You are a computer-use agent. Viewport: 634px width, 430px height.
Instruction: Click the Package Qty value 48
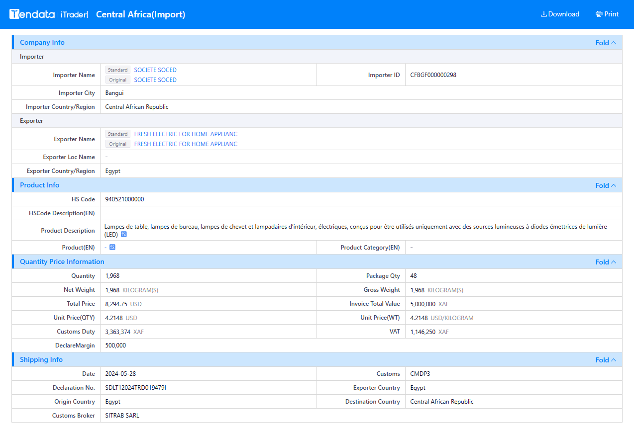(x=414, y=276)
